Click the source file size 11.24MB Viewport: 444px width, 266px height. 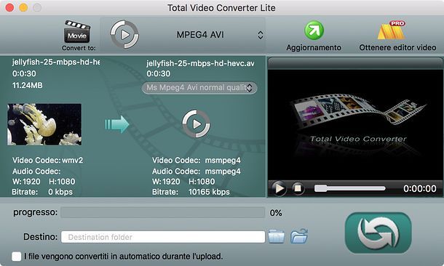27,85
